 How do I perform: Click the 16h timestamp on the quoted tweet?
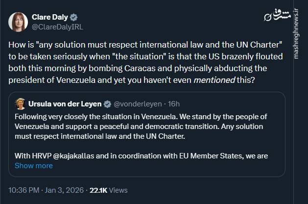coord(173,104)
